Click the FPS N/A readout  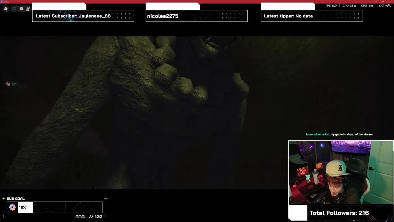coord(331,6)
